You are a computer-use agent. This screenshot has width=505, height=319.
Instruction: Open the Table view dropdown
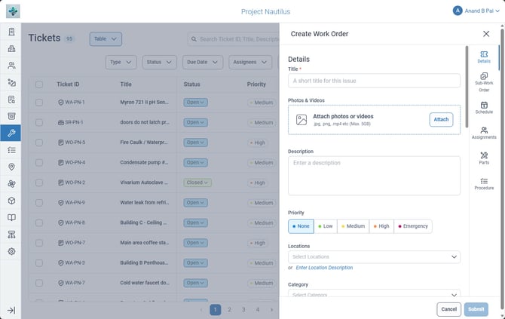coord(106,39)
